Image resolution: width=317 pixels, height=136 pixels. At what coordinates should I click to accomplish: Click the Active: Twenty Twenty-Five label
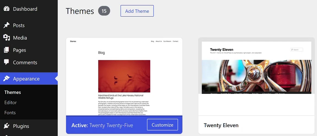coord(102,125)
